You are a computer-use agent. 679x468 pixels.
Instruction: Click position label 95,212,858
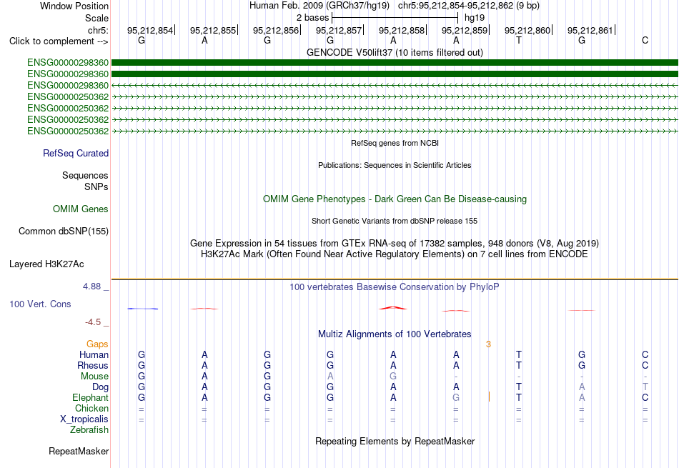402,30
